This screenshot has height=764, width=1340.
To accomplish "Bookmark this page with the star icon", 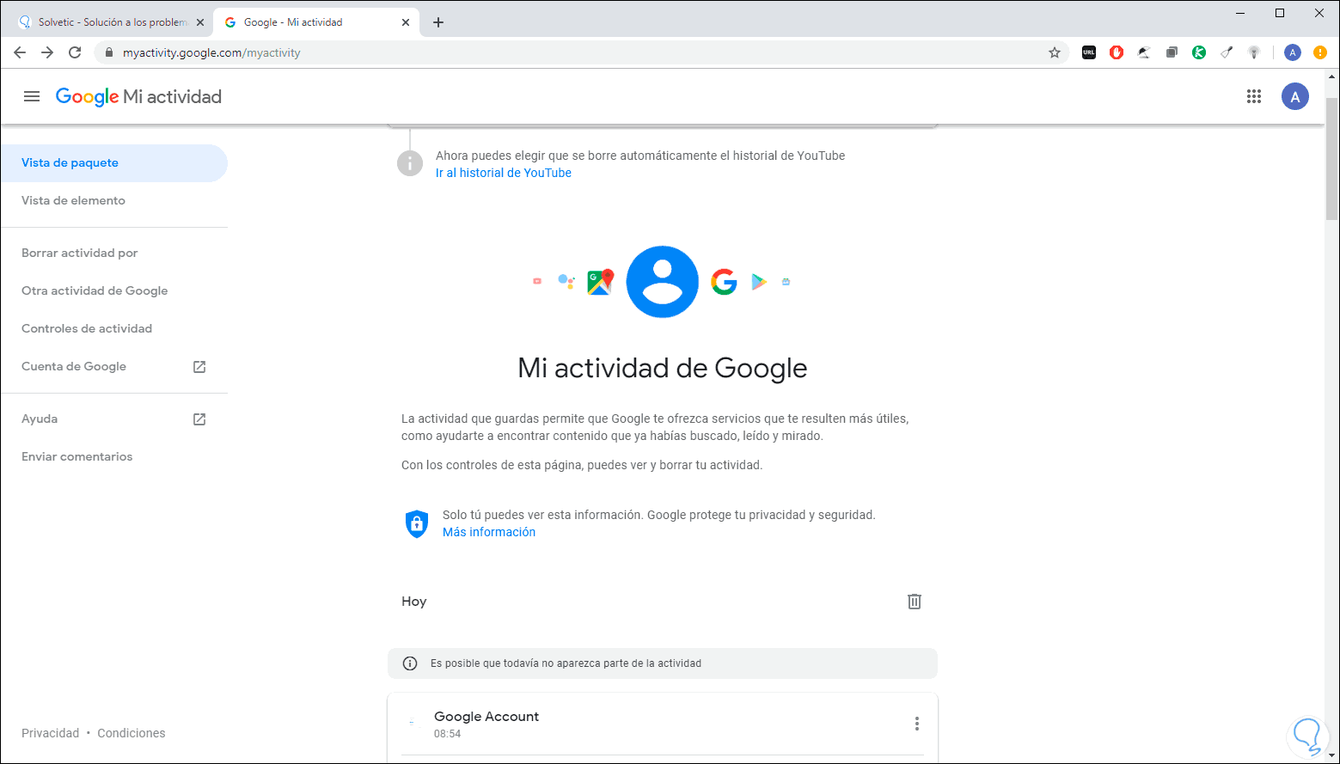I will [x=1055, y=52].
